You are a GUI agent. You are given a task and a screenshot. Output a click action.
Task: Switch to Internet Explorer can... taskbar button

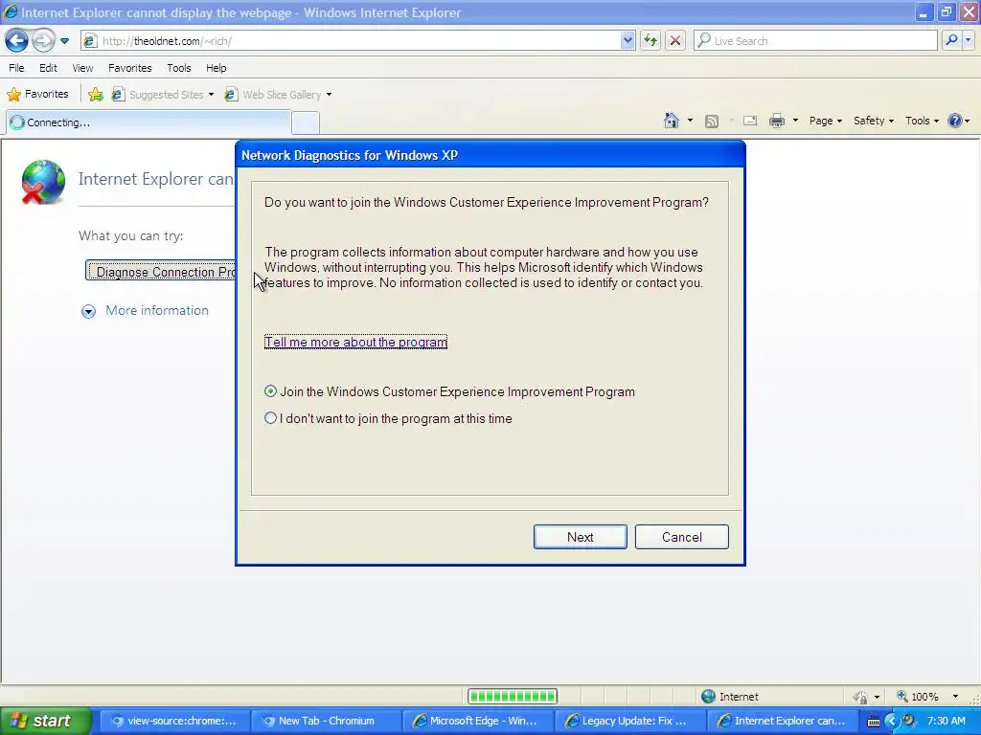(x=781, y=721)
